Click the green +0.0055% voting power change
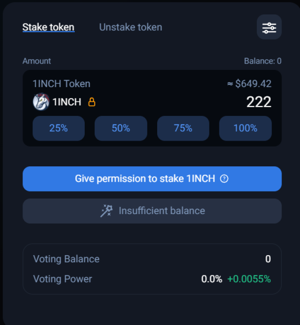The image size is (300, 325). click(249, 279)
